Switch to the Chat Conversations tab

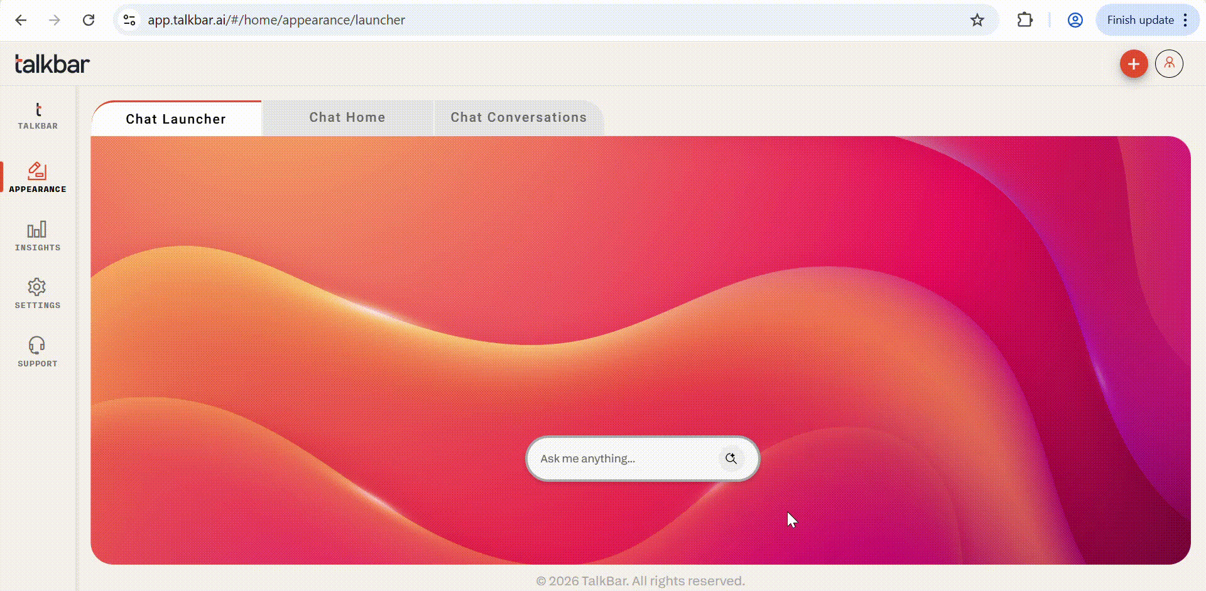coord(518,117)
